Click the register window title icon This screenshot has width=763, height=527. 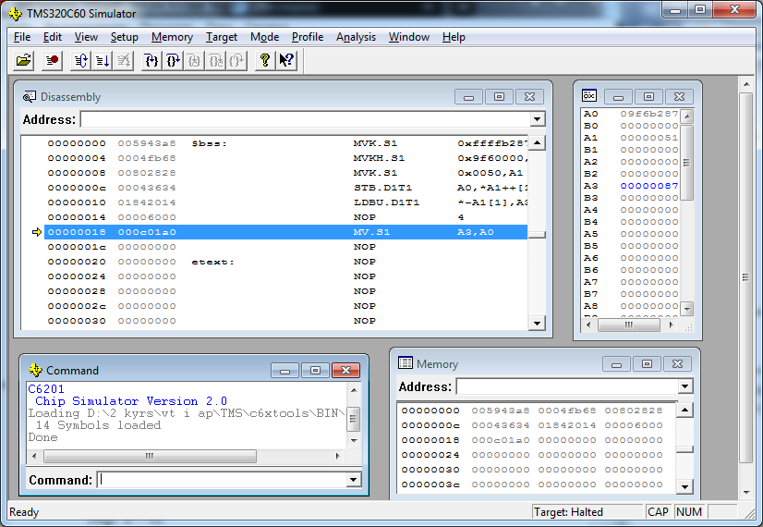pos(588,95)
